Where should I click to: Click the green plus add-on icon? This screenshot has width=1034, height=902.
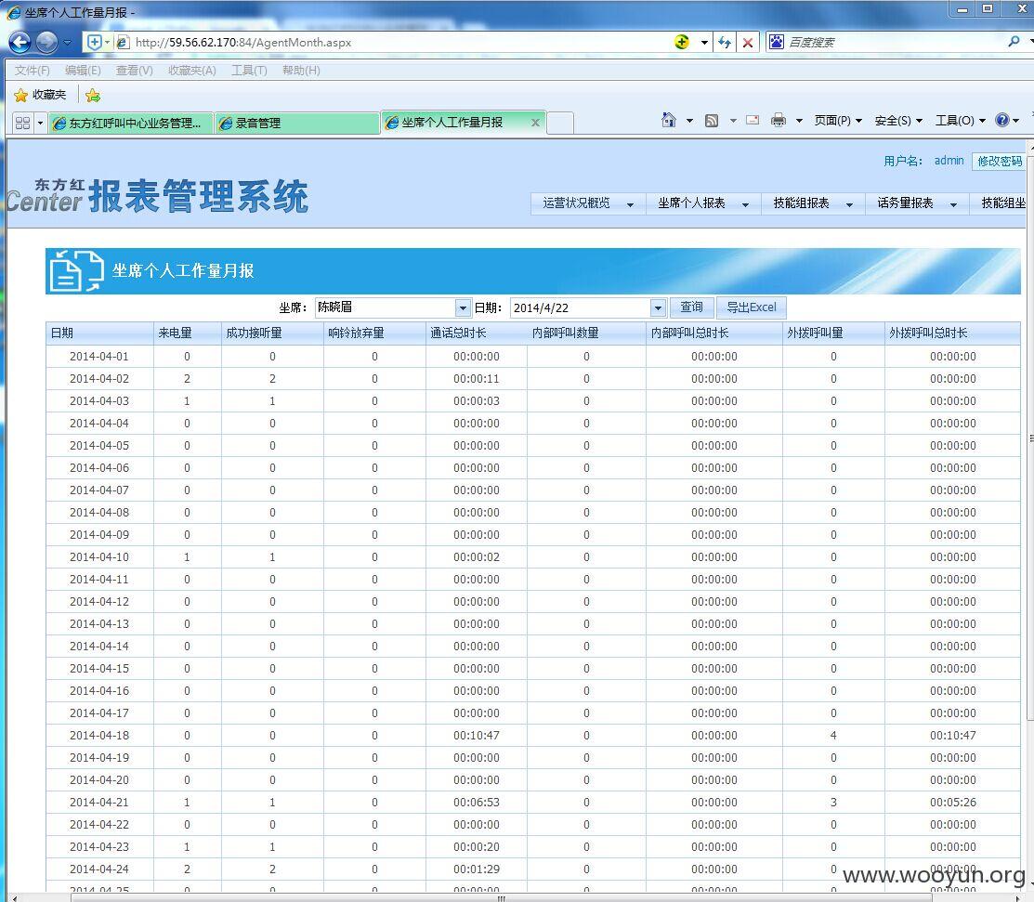tap(683, 42)
